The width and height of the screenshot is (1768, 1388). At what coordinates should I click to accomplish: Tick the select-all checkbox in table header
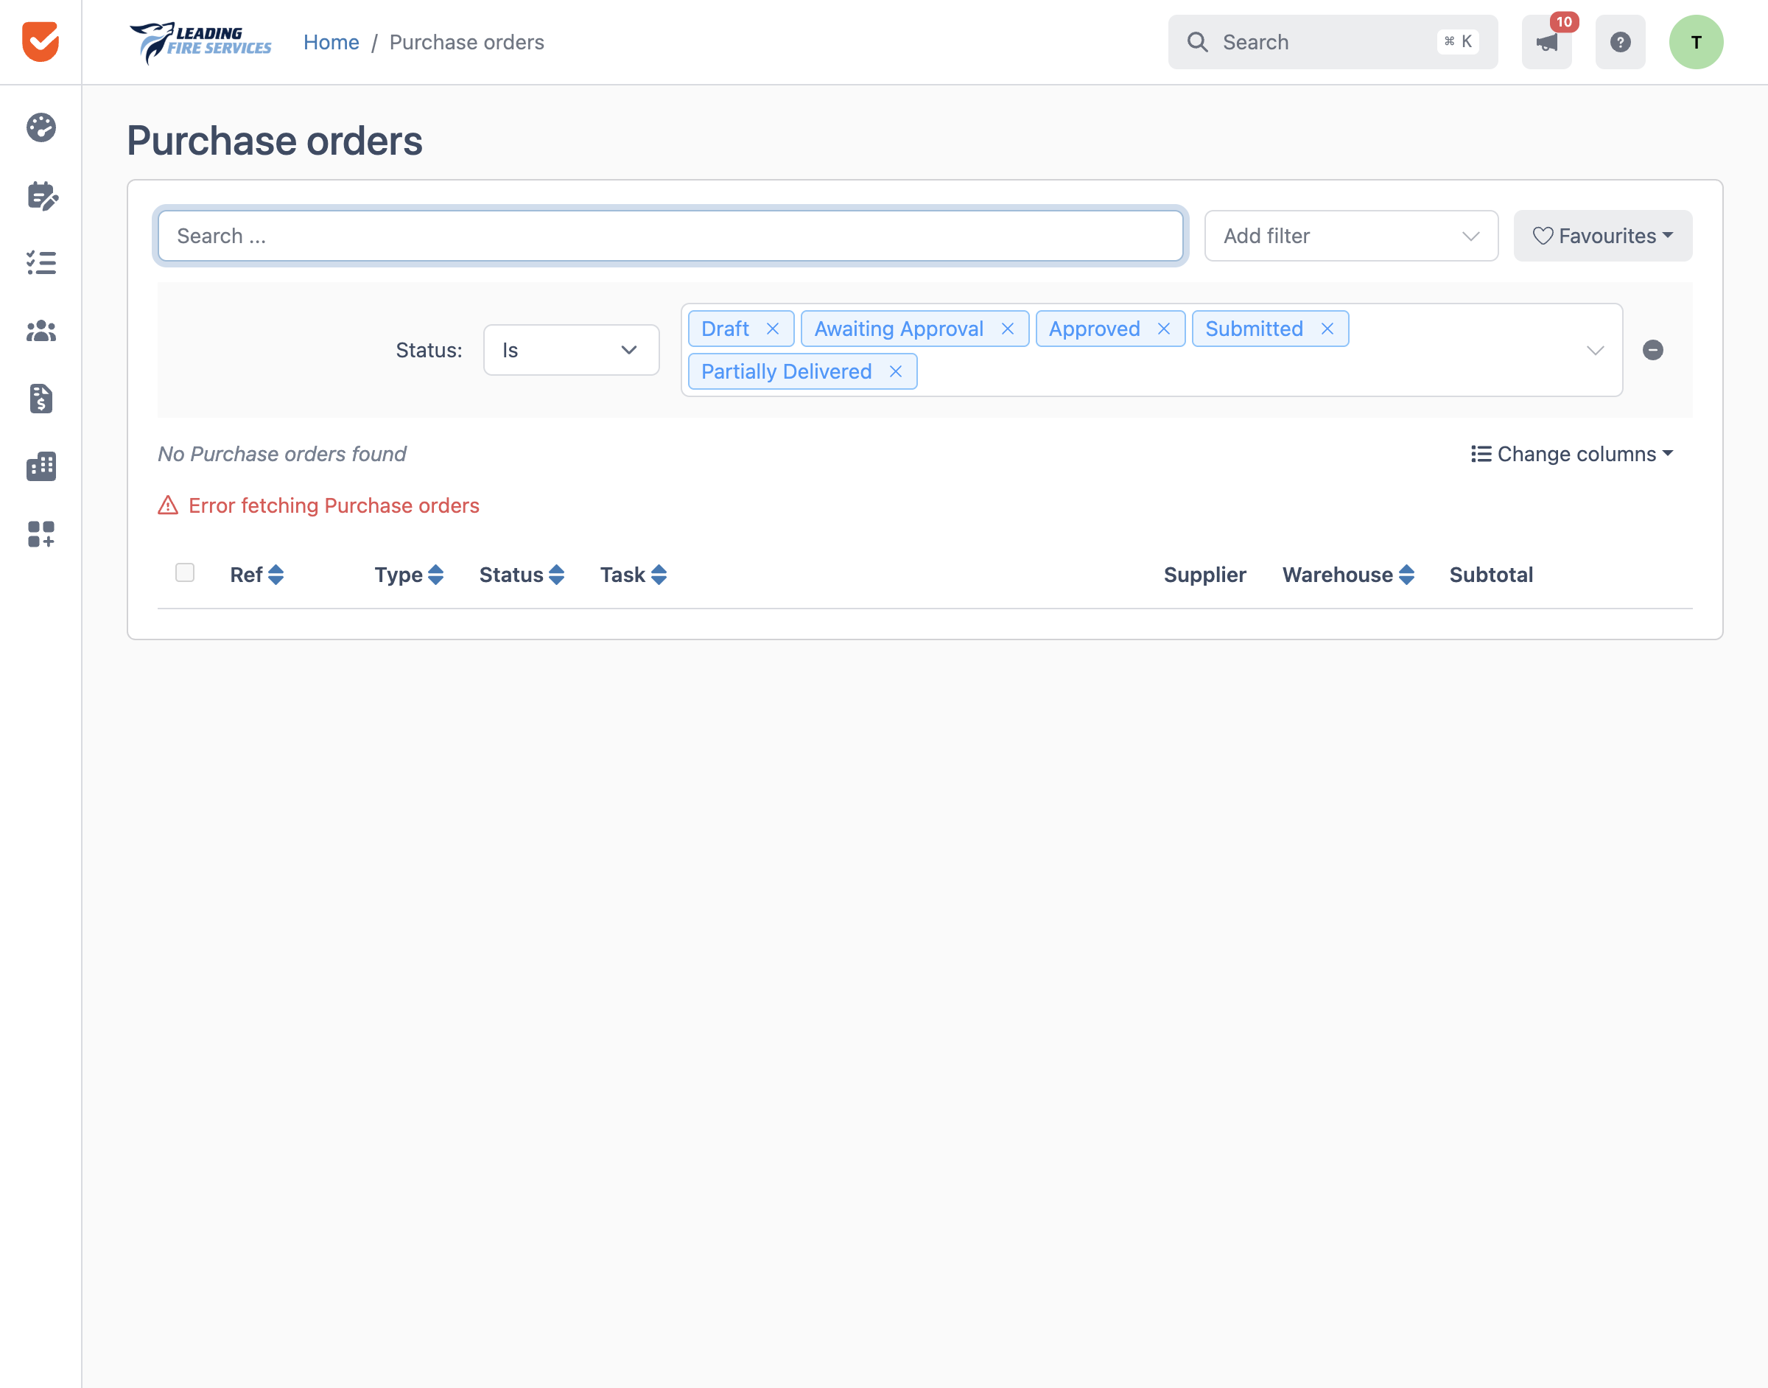pos(185,573)
